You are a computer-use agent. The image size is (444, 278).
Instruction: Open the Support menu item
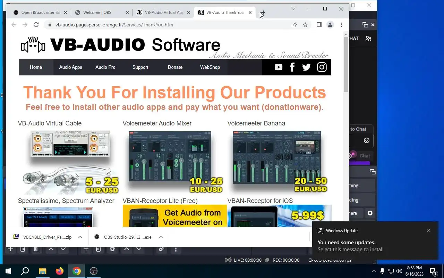[140, 67]
